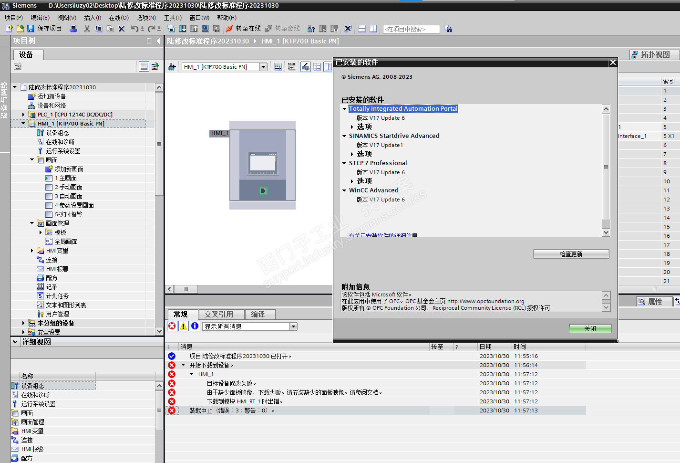
Task: Collapse the 画面 folder in project tree
Action: click(x=32, y=160)
